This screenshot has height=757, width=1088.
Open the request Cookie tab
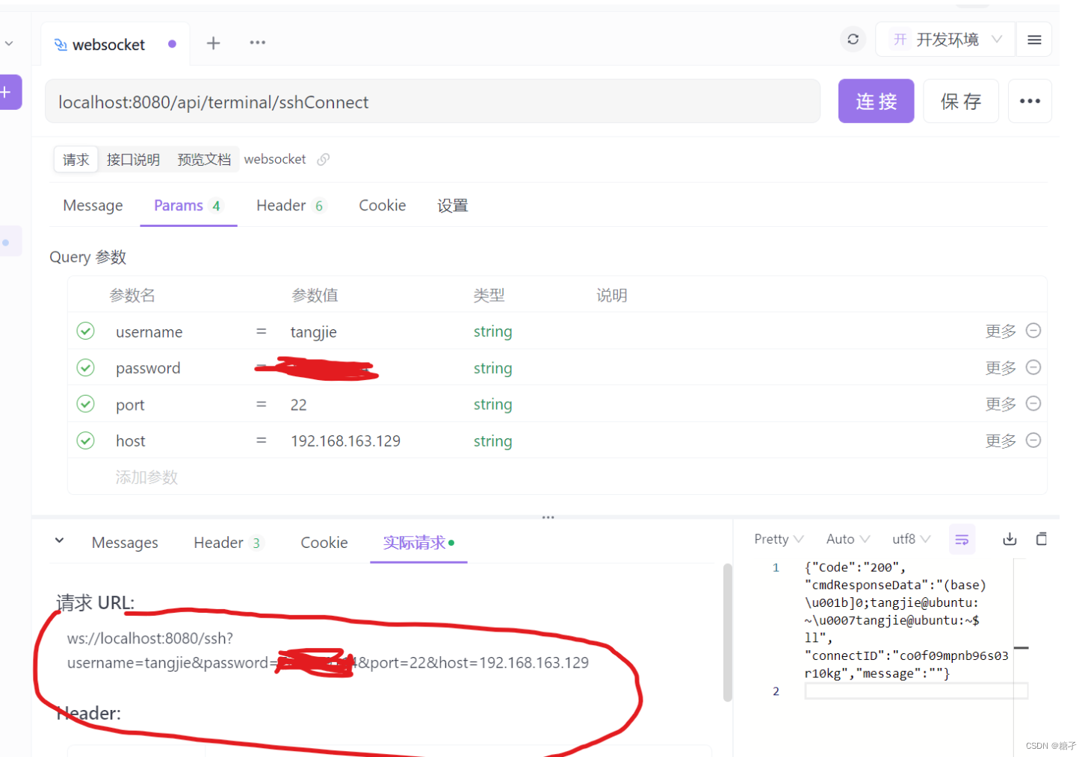click(382, 205)
